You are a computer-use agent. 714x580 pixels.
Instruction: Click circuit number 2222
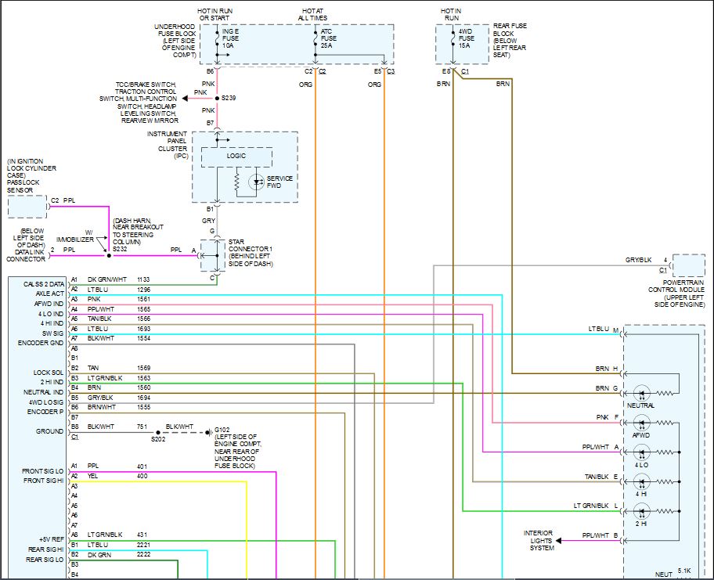click(143, 554)
